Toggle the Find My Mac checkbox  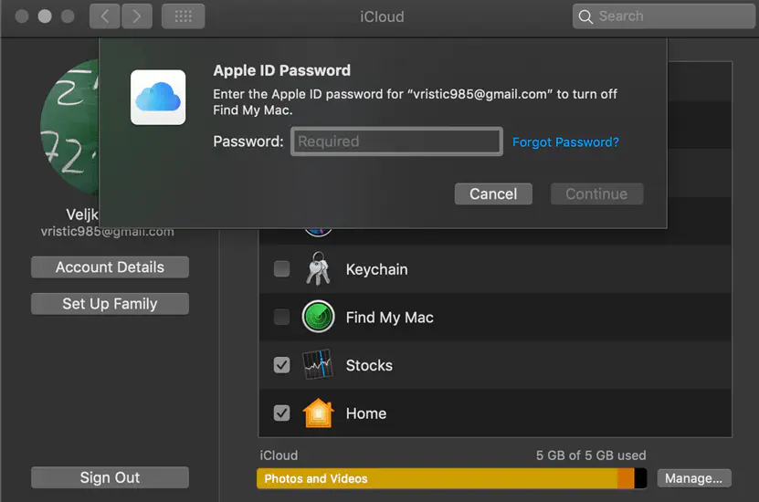[281, 318]
